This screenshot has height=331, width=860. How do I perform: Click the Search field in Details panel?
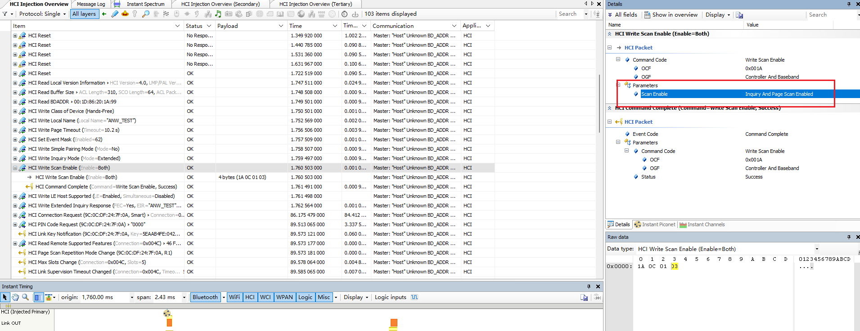pos(832,15)
